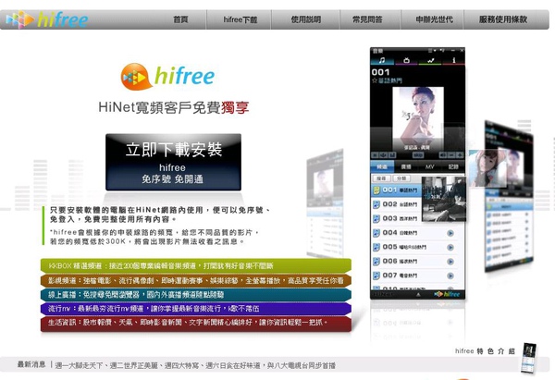555x380 pixels.
Task: Play channel 006 with its play button
Action: [x=450, y=262]
